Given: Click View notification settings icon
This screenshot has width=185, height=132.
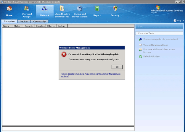Looking at the screenshot, I should point(140,45).
